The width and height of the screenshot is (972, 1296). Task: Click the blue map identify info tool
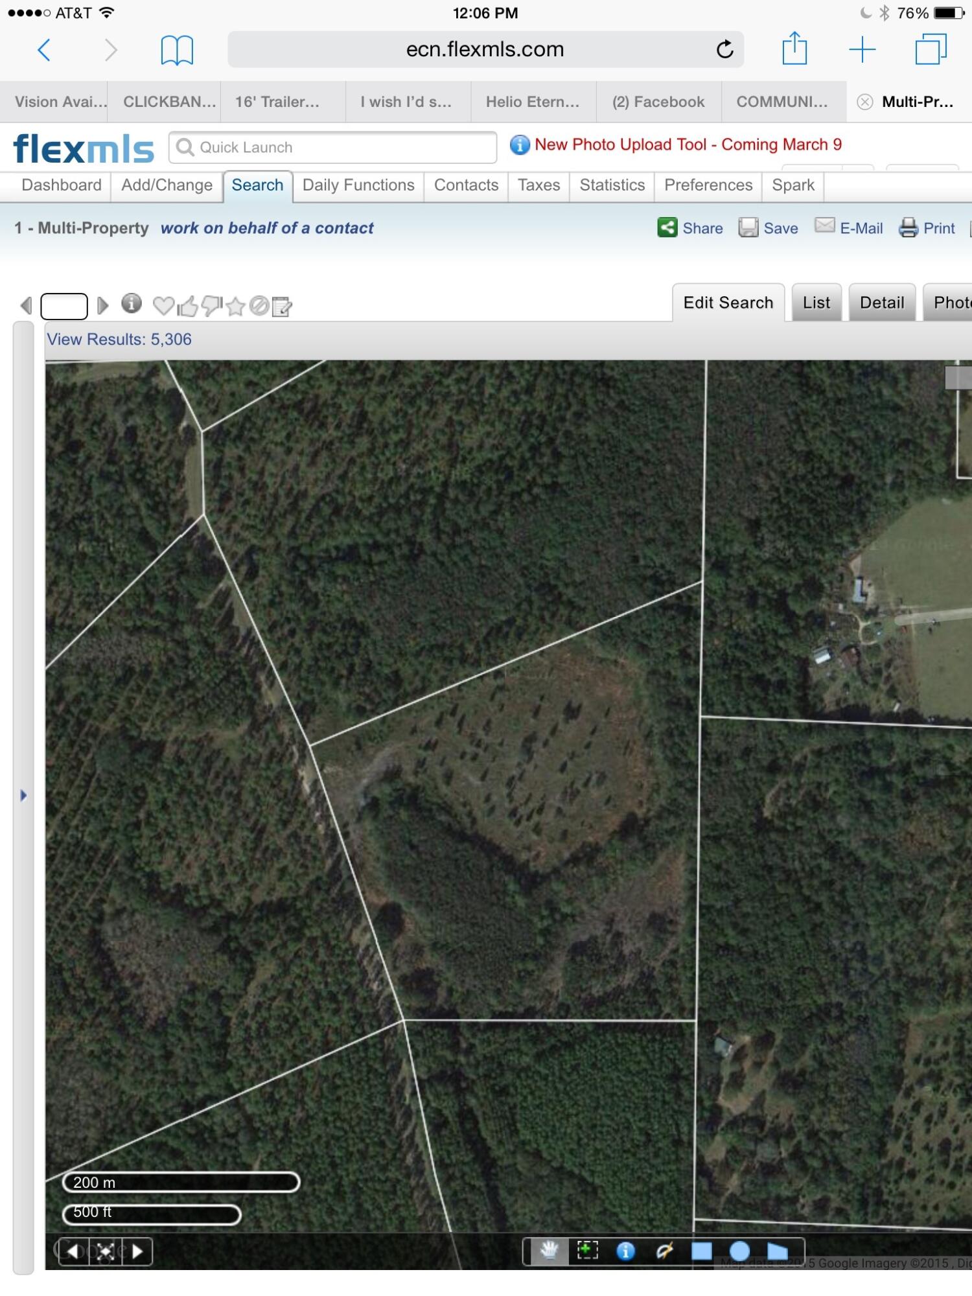(x=625, y=1251)
